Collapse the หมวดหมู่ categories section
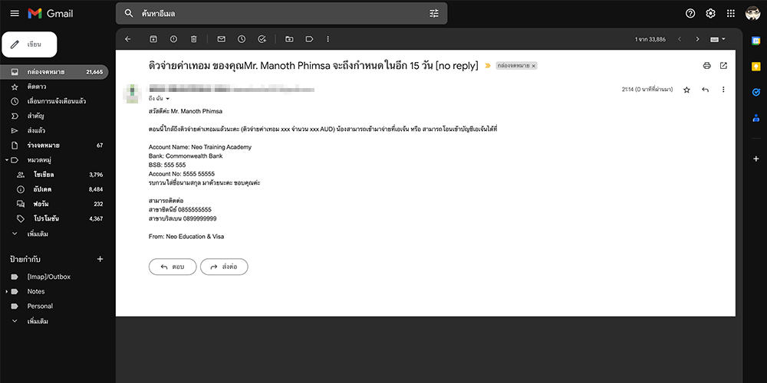This screenshot has width=767, height=383. click(x=7, y=160)
